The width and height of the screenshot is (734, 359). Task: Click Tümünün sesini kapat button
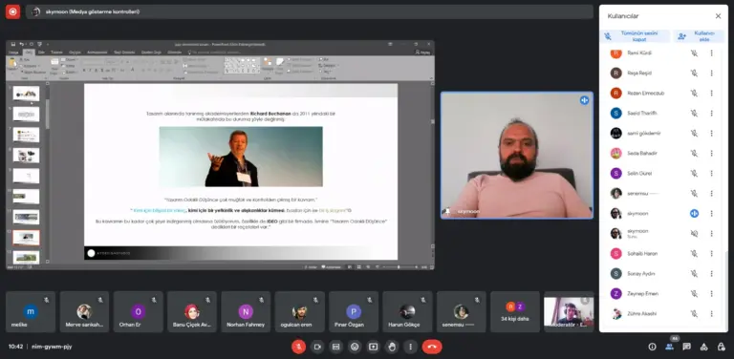635,36
